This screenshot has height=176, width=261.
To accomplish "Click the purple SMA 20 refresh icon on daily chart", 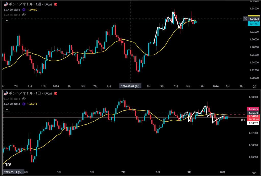I will click(23, 104).
